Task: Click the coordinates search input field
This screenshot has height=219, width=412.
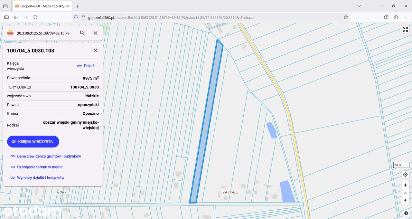Action: (45, 33)
